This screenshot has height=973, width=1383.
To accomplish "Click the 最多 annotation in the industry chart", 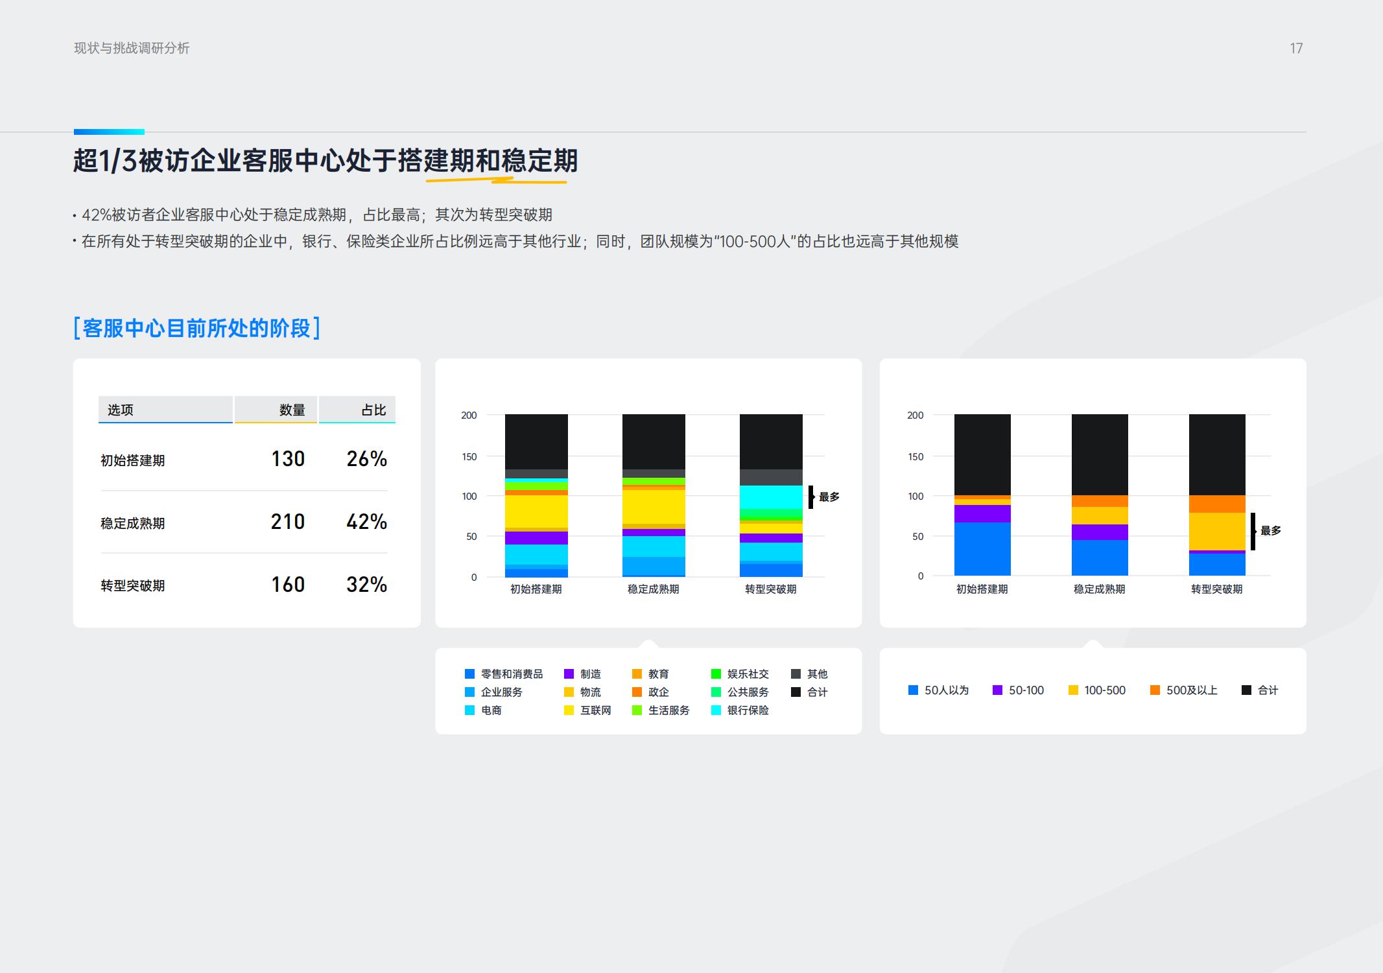I will pos(829,497).
